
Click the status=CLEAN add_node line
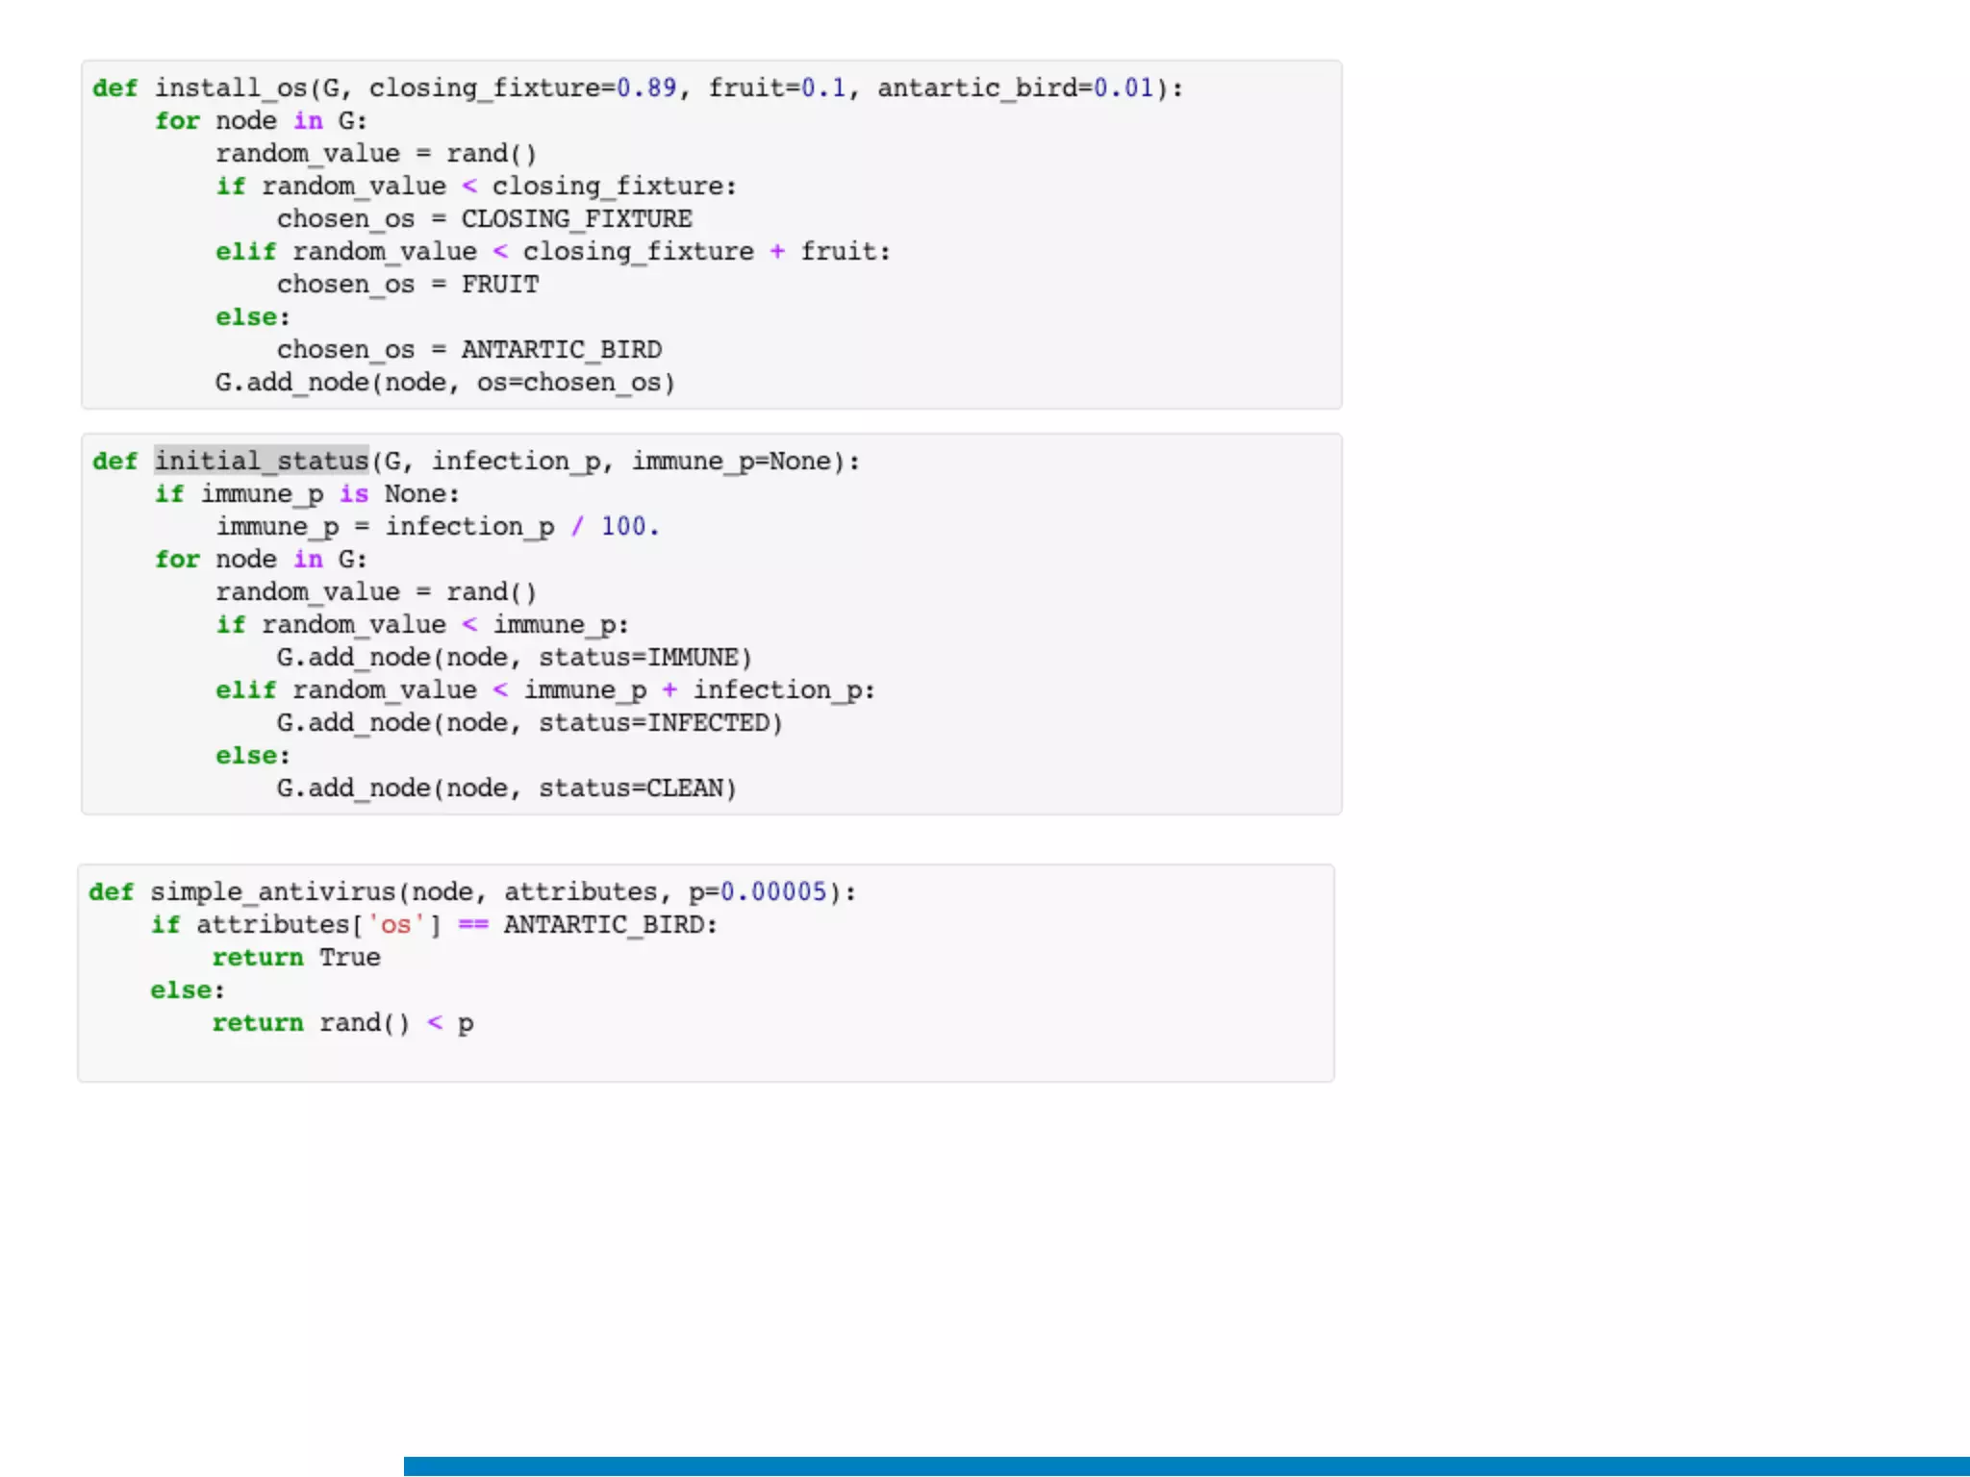point(506,789)
